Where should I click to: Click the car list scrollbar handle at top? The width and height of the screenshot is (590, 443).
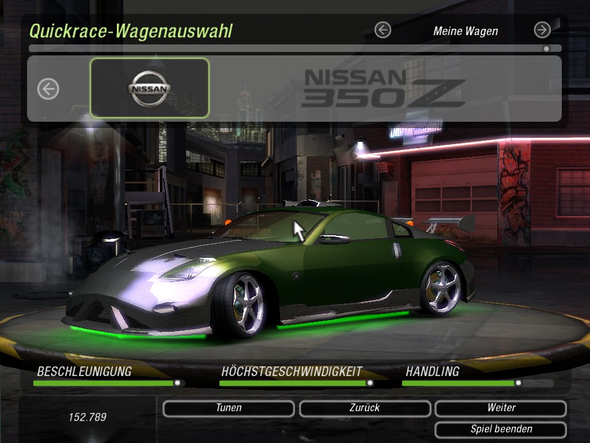(546, 48)
